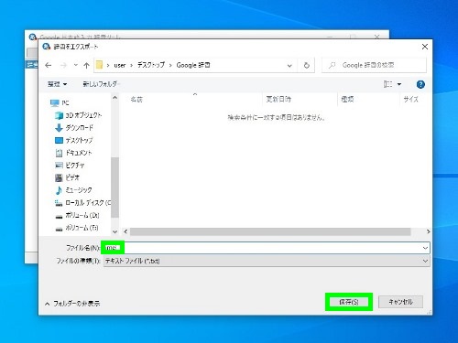Open ダウンロード folder in sidebar

point(74,128)
